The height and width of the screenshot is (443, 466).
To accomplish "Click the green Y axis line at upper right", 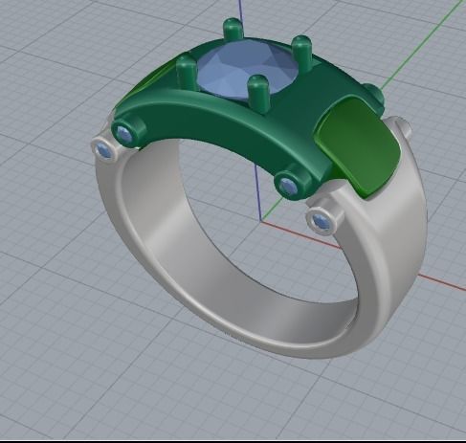I will click(421, 45).
